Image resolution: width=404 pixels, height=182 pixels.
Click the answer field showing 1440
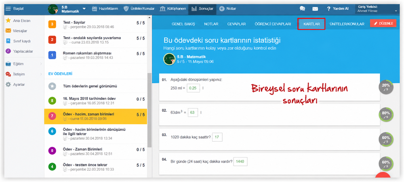[x=240, y=162]
